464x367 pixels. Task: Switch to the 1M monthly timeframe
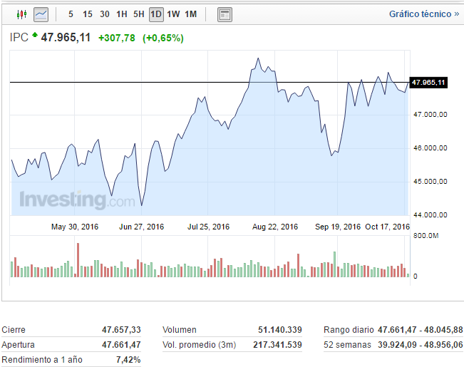coord(191,14)
